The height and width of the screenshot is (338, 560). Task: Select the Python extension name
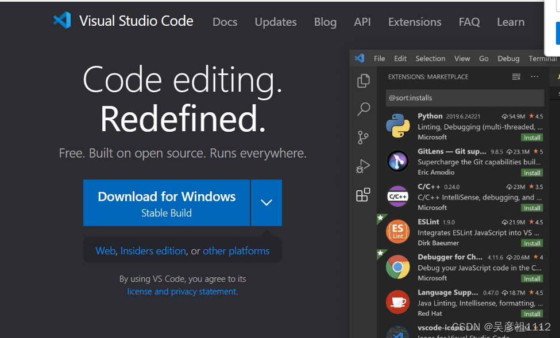click(430, 116)
